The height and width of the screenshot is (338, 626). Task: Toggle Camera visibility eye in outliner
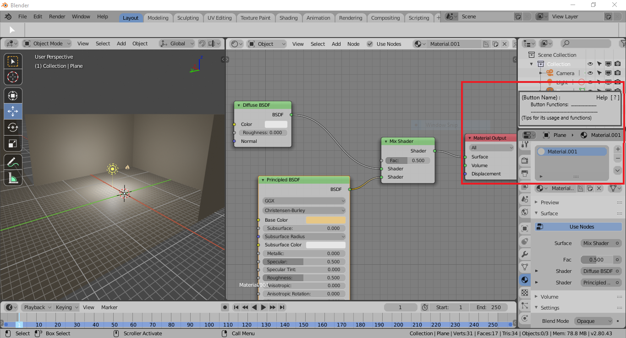[x=590, y=73]
